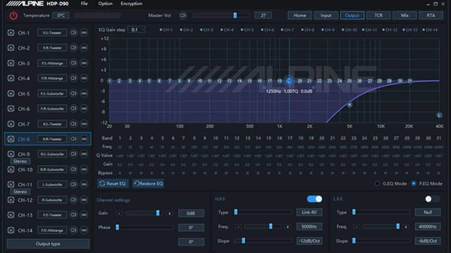Viewport: 451px width, 253px height.
Task: Toggle CH-8 link icon
Action: pos(84,139)
